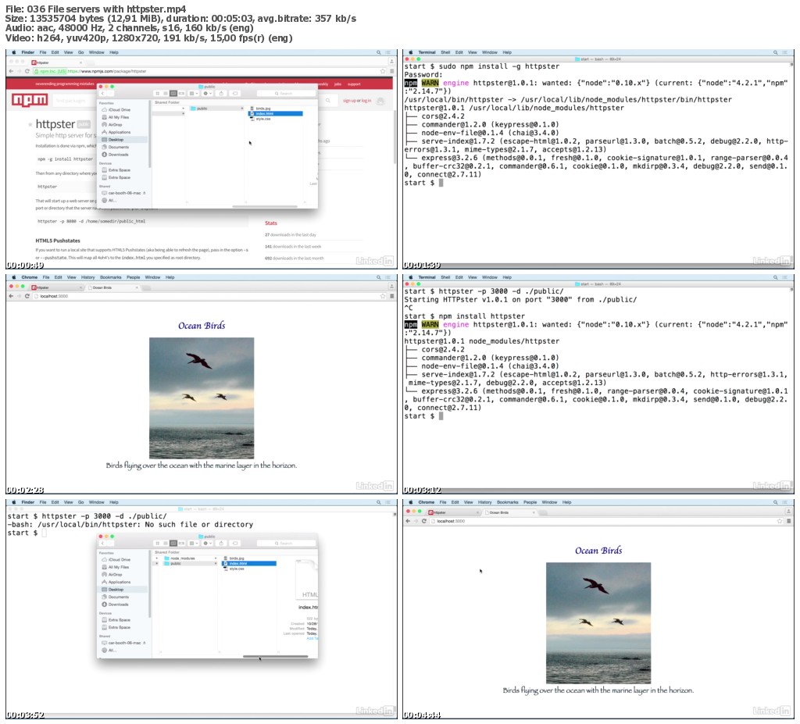Click Finder share button in 00:00:49 frame
This screenshot has height=724, width=800.
point(221,94)
